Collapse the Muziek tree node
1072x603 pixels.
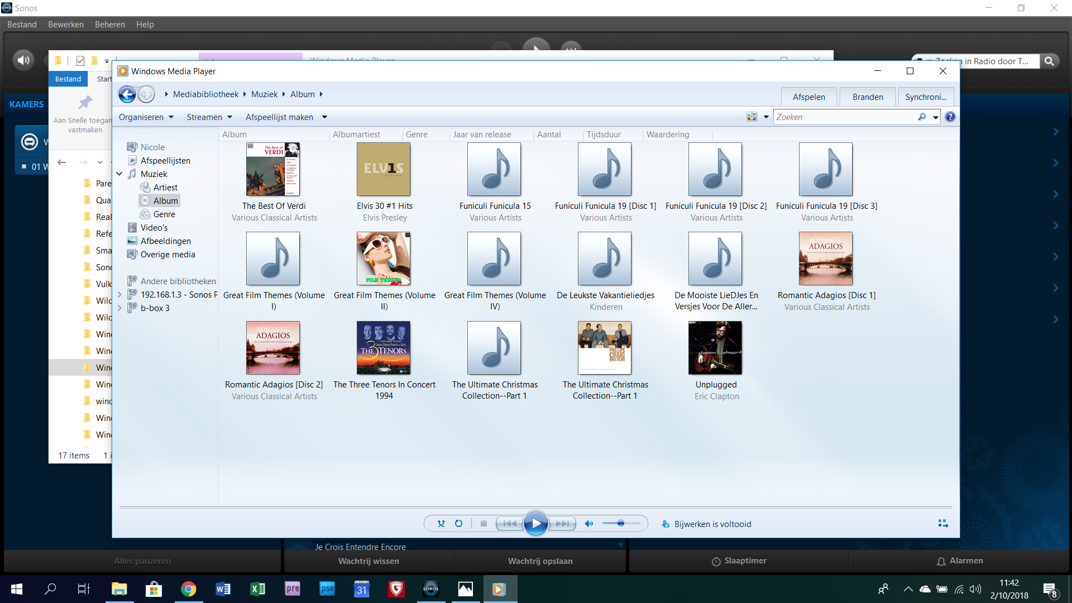coord(119,174)
